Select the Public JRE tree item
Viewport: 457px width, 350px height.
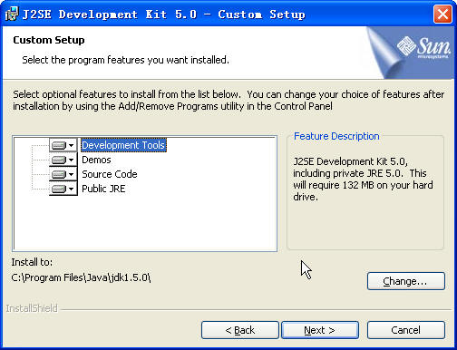(103, 189)
